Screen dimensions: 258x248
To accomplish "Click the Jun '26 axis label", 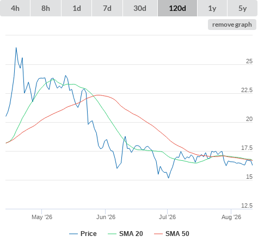I will point(106,217).
